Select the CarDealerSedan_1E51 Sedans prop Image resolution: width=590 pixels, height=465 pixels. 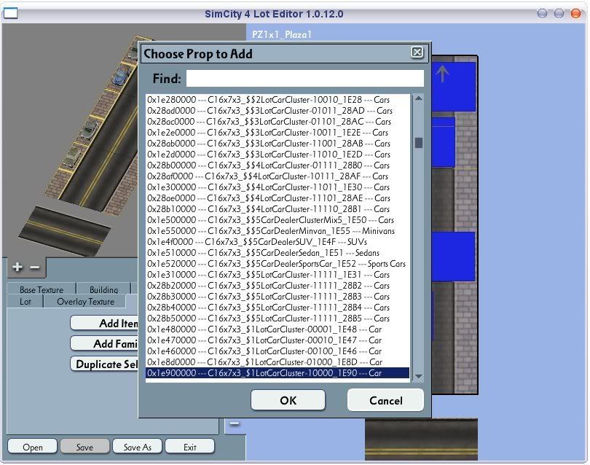[x=278, y=253]
